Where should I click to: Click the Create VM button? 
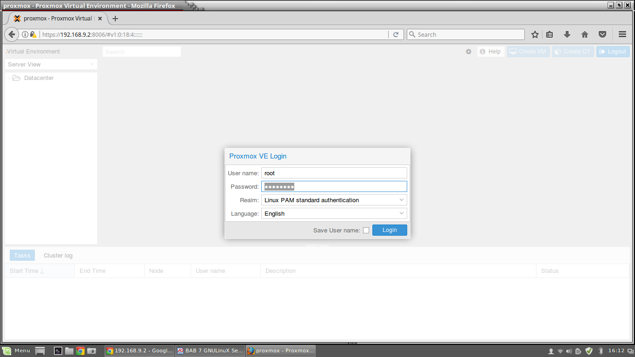point(529,52)
